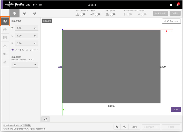Click the 3D Preview button
Viewport: 183px width, 132px height.
(171, 21)
